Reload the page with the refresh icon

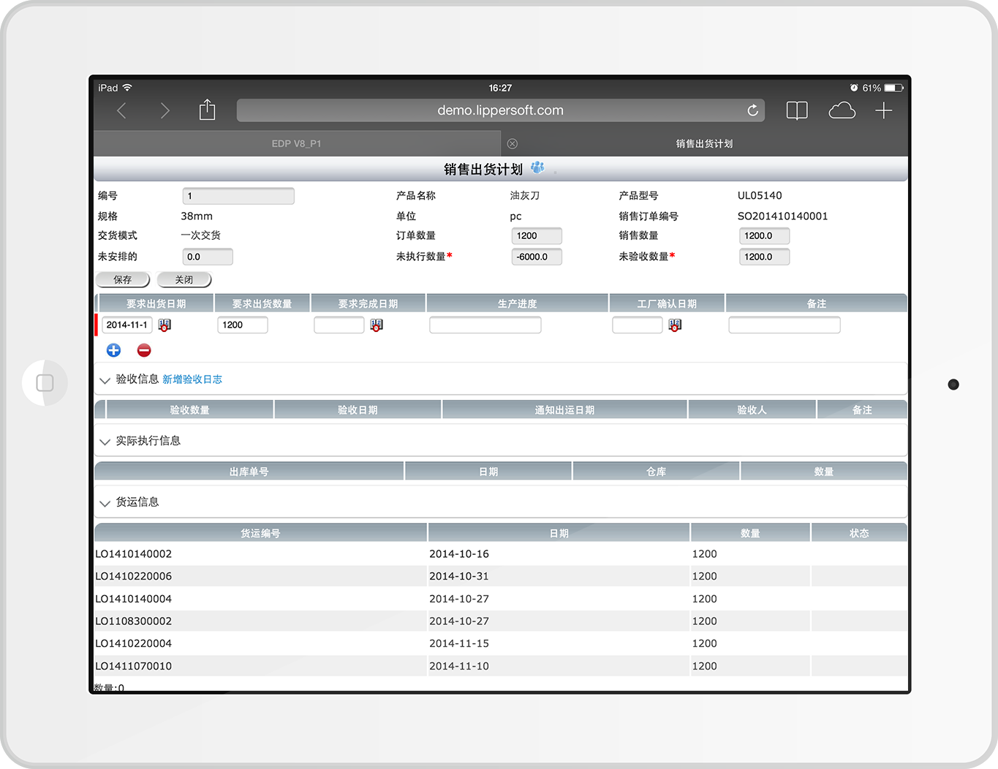[x=752, y=110]
